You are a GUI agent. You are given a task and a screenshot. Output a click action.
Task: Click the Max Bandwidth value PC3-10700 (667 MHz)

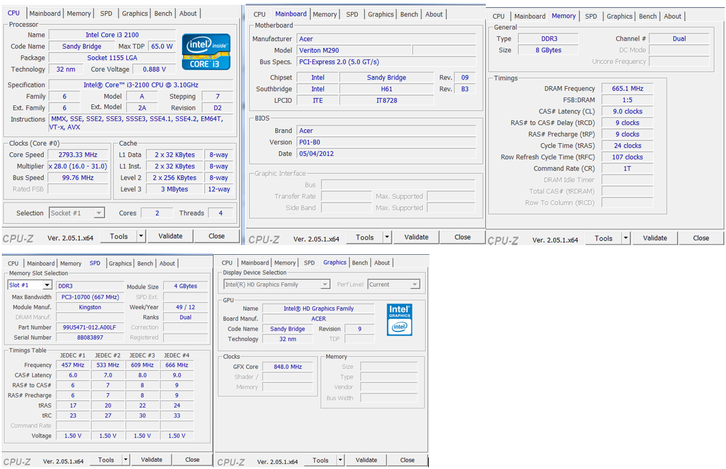click(90, 297)
